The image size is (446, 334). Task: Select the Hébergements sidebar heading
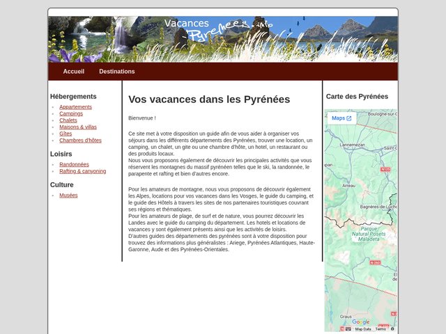(73, 97)
